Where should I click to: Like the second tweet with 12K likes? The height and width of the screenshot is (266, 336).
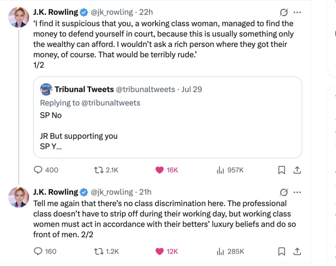(160, 251)
